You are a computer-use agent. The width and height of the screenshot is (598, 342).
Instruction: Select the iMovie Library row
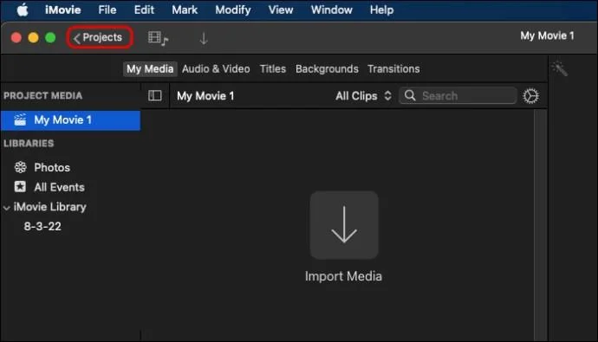[49, 207]
